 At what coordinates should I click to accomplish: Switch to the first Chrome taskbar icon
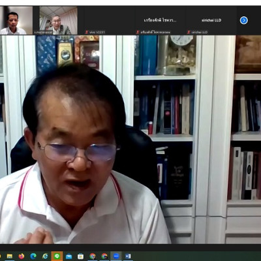[x=93, y=256]
